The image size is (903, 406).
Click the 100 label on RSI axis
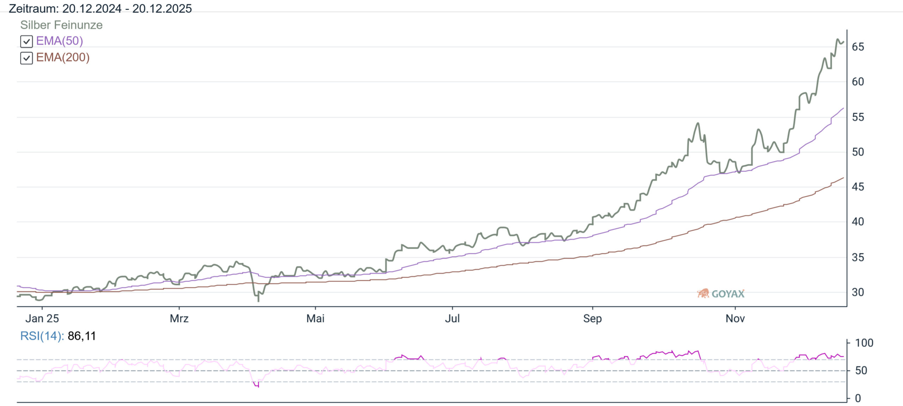point(864,343)
